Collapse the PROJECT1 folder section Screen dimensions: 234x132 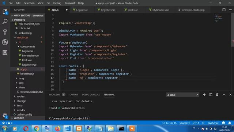click(27, 20)
